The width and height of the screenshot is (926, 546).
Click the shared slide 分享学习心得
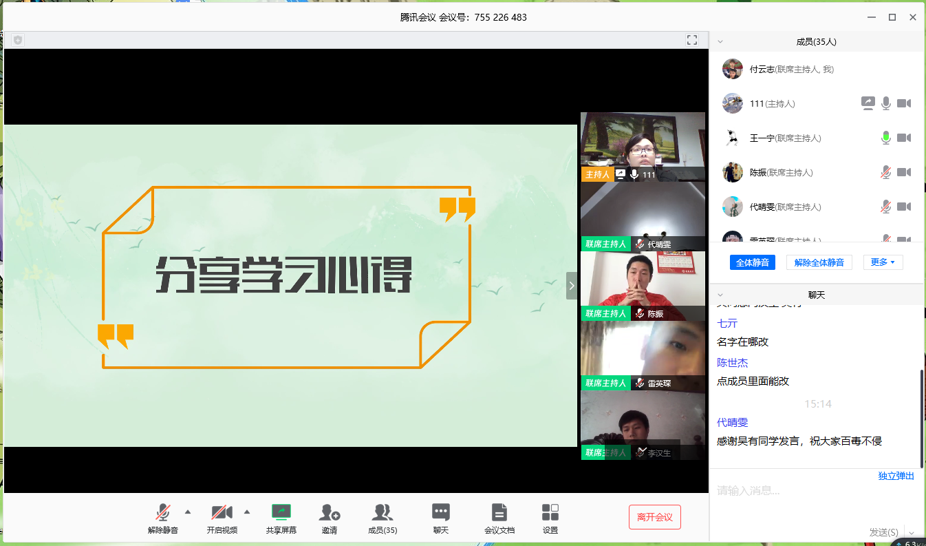point(290,286)
